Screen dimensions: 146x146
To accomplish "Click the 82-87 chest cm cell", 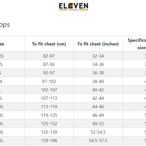I will click(x=49, y=56).
